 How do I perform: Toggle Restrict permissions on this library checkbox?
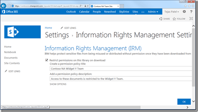(47, 60)
